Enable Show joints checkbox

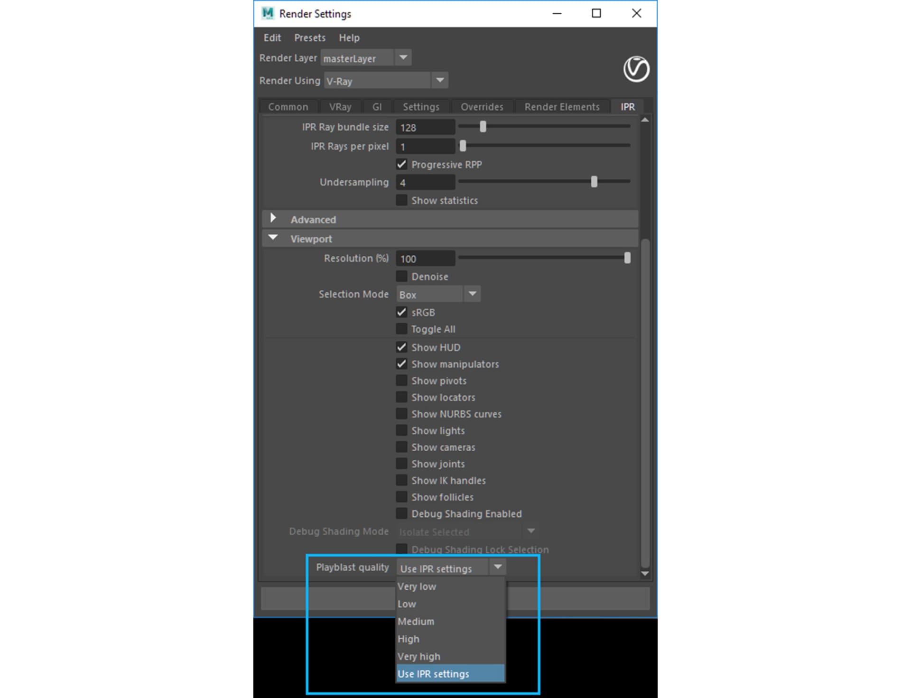(401, 464)
